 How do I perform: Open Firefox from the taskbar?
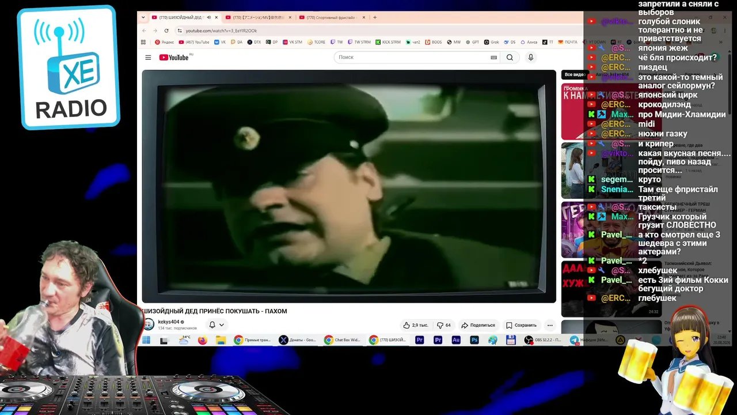point(202,340)
